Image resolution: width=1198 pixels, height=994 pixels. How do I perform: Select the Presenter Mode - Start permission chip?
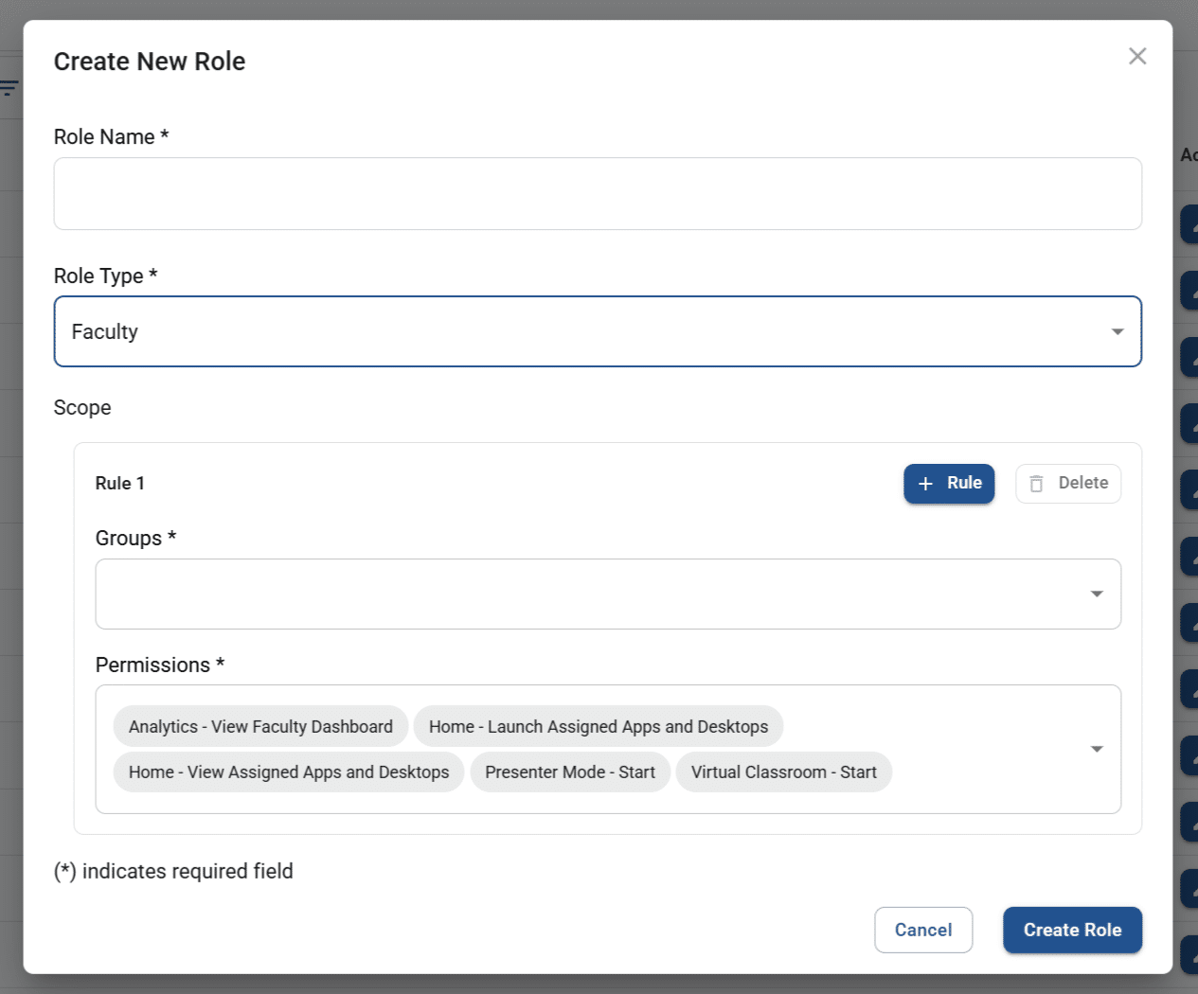pyautogui.click(x=570, y=772)
